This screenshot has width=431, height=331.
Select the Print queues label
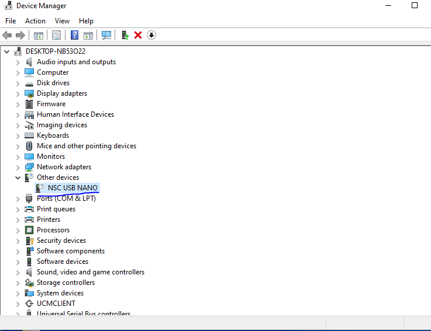56,209
